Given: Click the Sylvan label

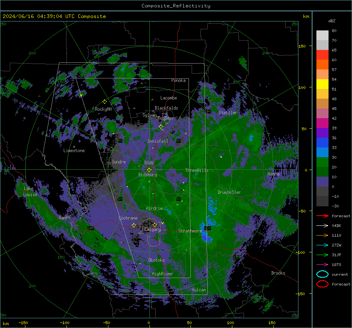Looking at the screenshot, I should click(149, 115).
